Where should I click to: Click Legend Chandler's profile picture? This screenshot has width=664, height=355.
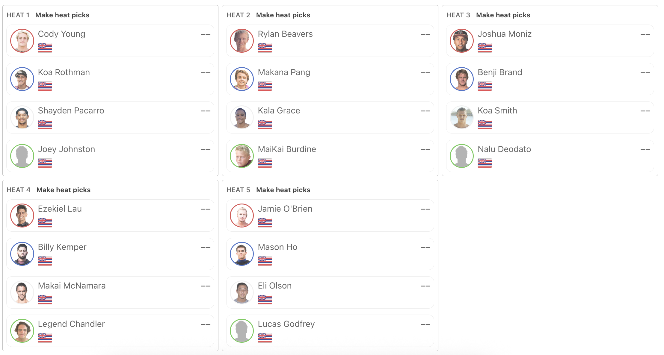pos(22,331)
